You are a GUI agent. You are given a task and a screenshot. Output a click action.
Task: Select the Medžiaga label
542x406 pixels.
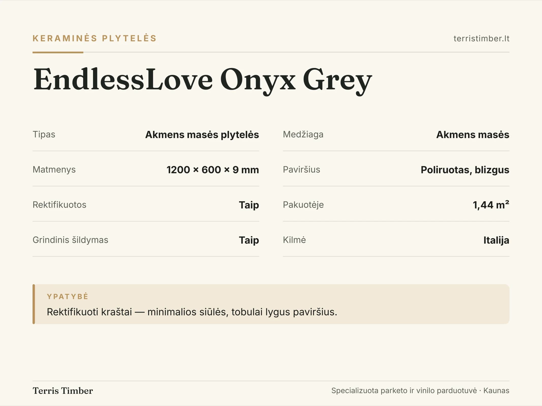[x=303, y=134]
